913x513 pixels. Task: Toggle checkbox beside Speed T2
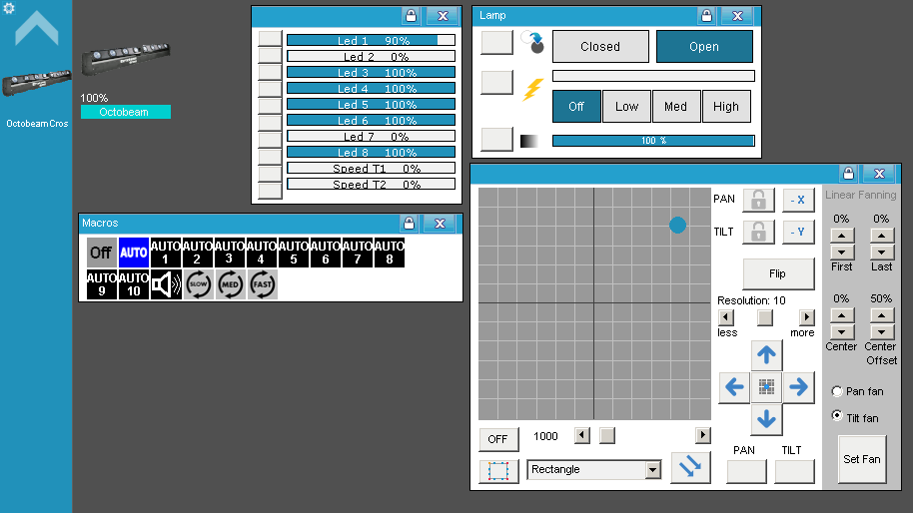coord(270,191)
